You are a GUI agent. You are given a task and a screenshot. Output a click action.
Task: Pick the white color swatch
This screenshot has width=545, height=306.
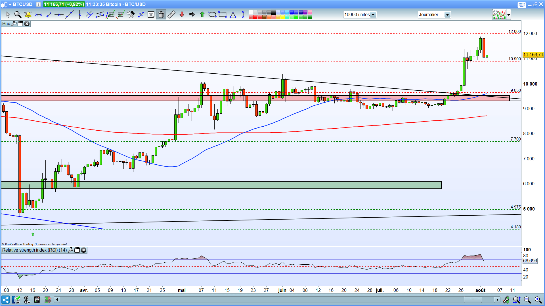click(x=251, y=12)
